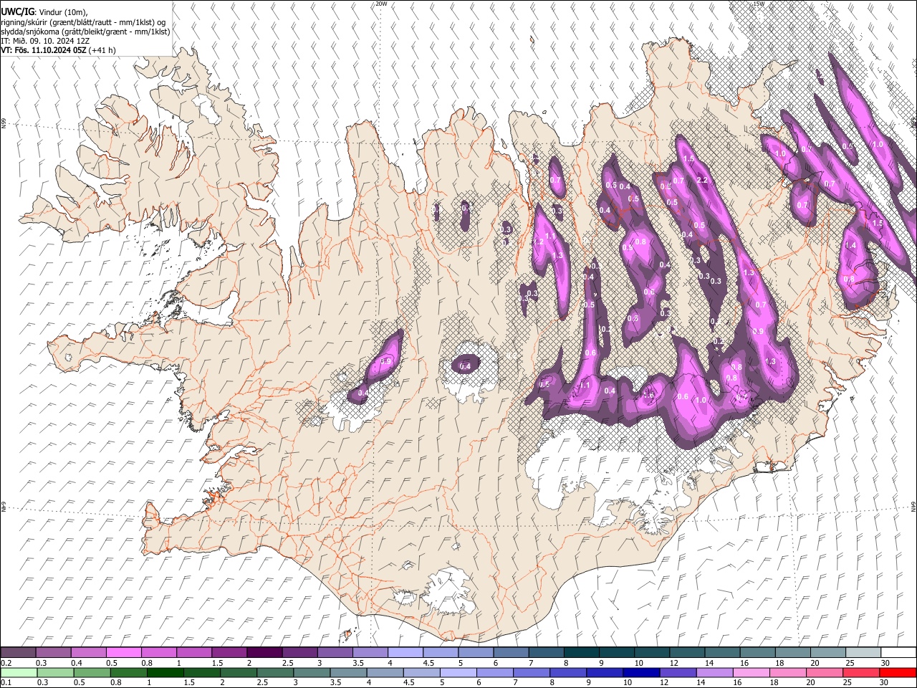This screenshot has width=917, height=688.
Task: Click the lavender snow swatch between 4 and 4.5
Action: (x=405, y=653)
